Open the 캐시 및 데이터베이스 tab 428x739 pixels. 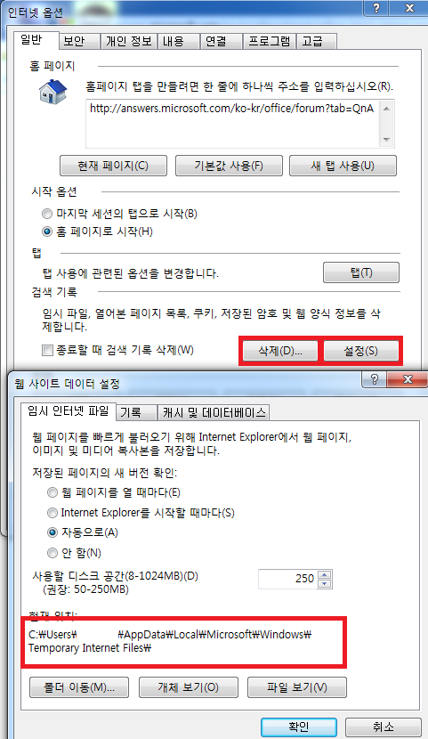(x=214, y=412)
